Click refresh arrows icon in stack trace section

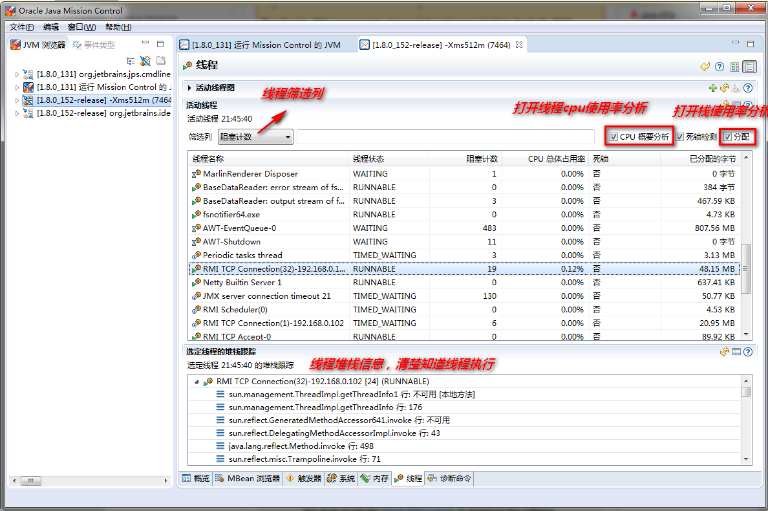[725, 352]
